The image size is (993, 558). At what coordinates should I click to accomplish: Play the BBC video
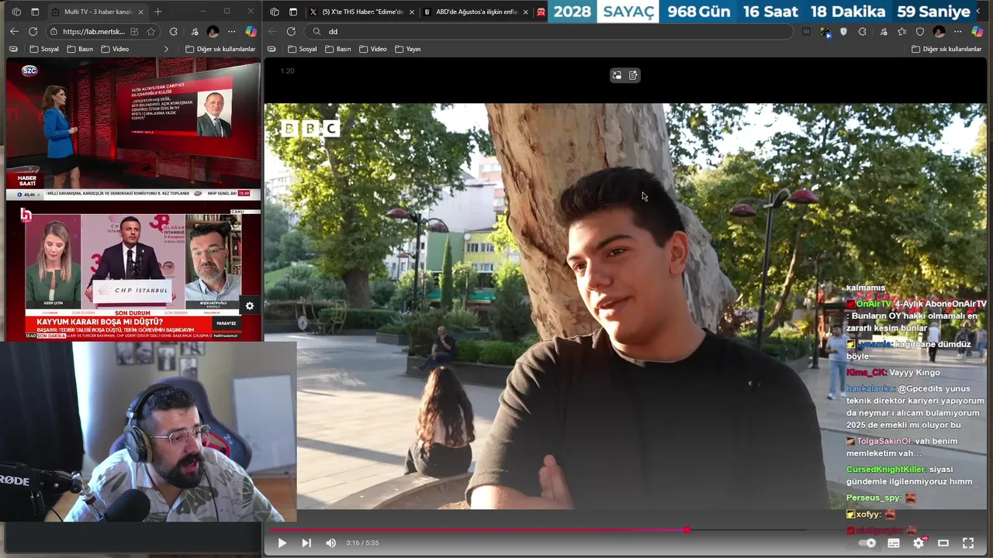282,543
